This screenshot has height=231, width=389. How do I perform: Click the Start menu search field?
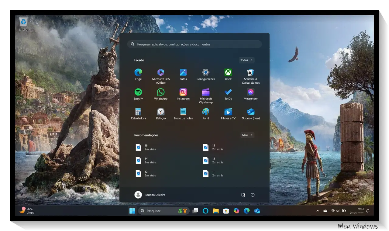[x=194, y=44]
